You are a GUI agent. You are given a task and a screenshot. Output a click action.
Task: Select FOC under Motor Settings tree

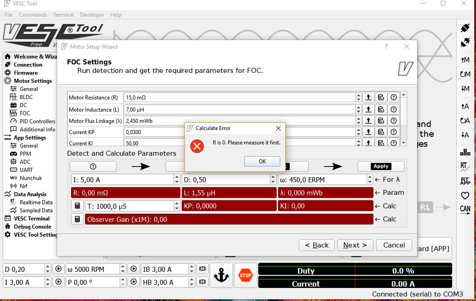25,113
